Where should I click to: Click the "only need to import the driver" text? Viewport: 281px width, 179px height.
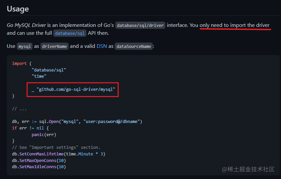click(235, 25)
